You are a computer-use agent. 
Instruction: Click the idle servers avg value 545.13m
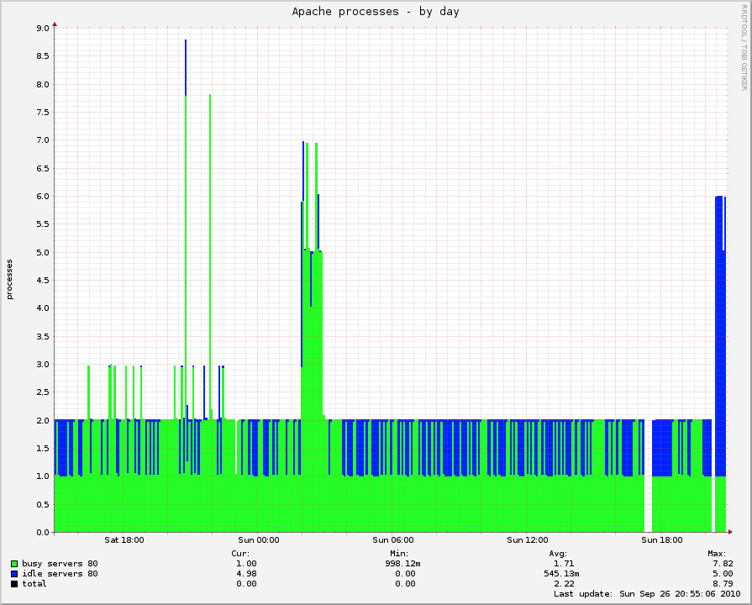click(561, 574)
